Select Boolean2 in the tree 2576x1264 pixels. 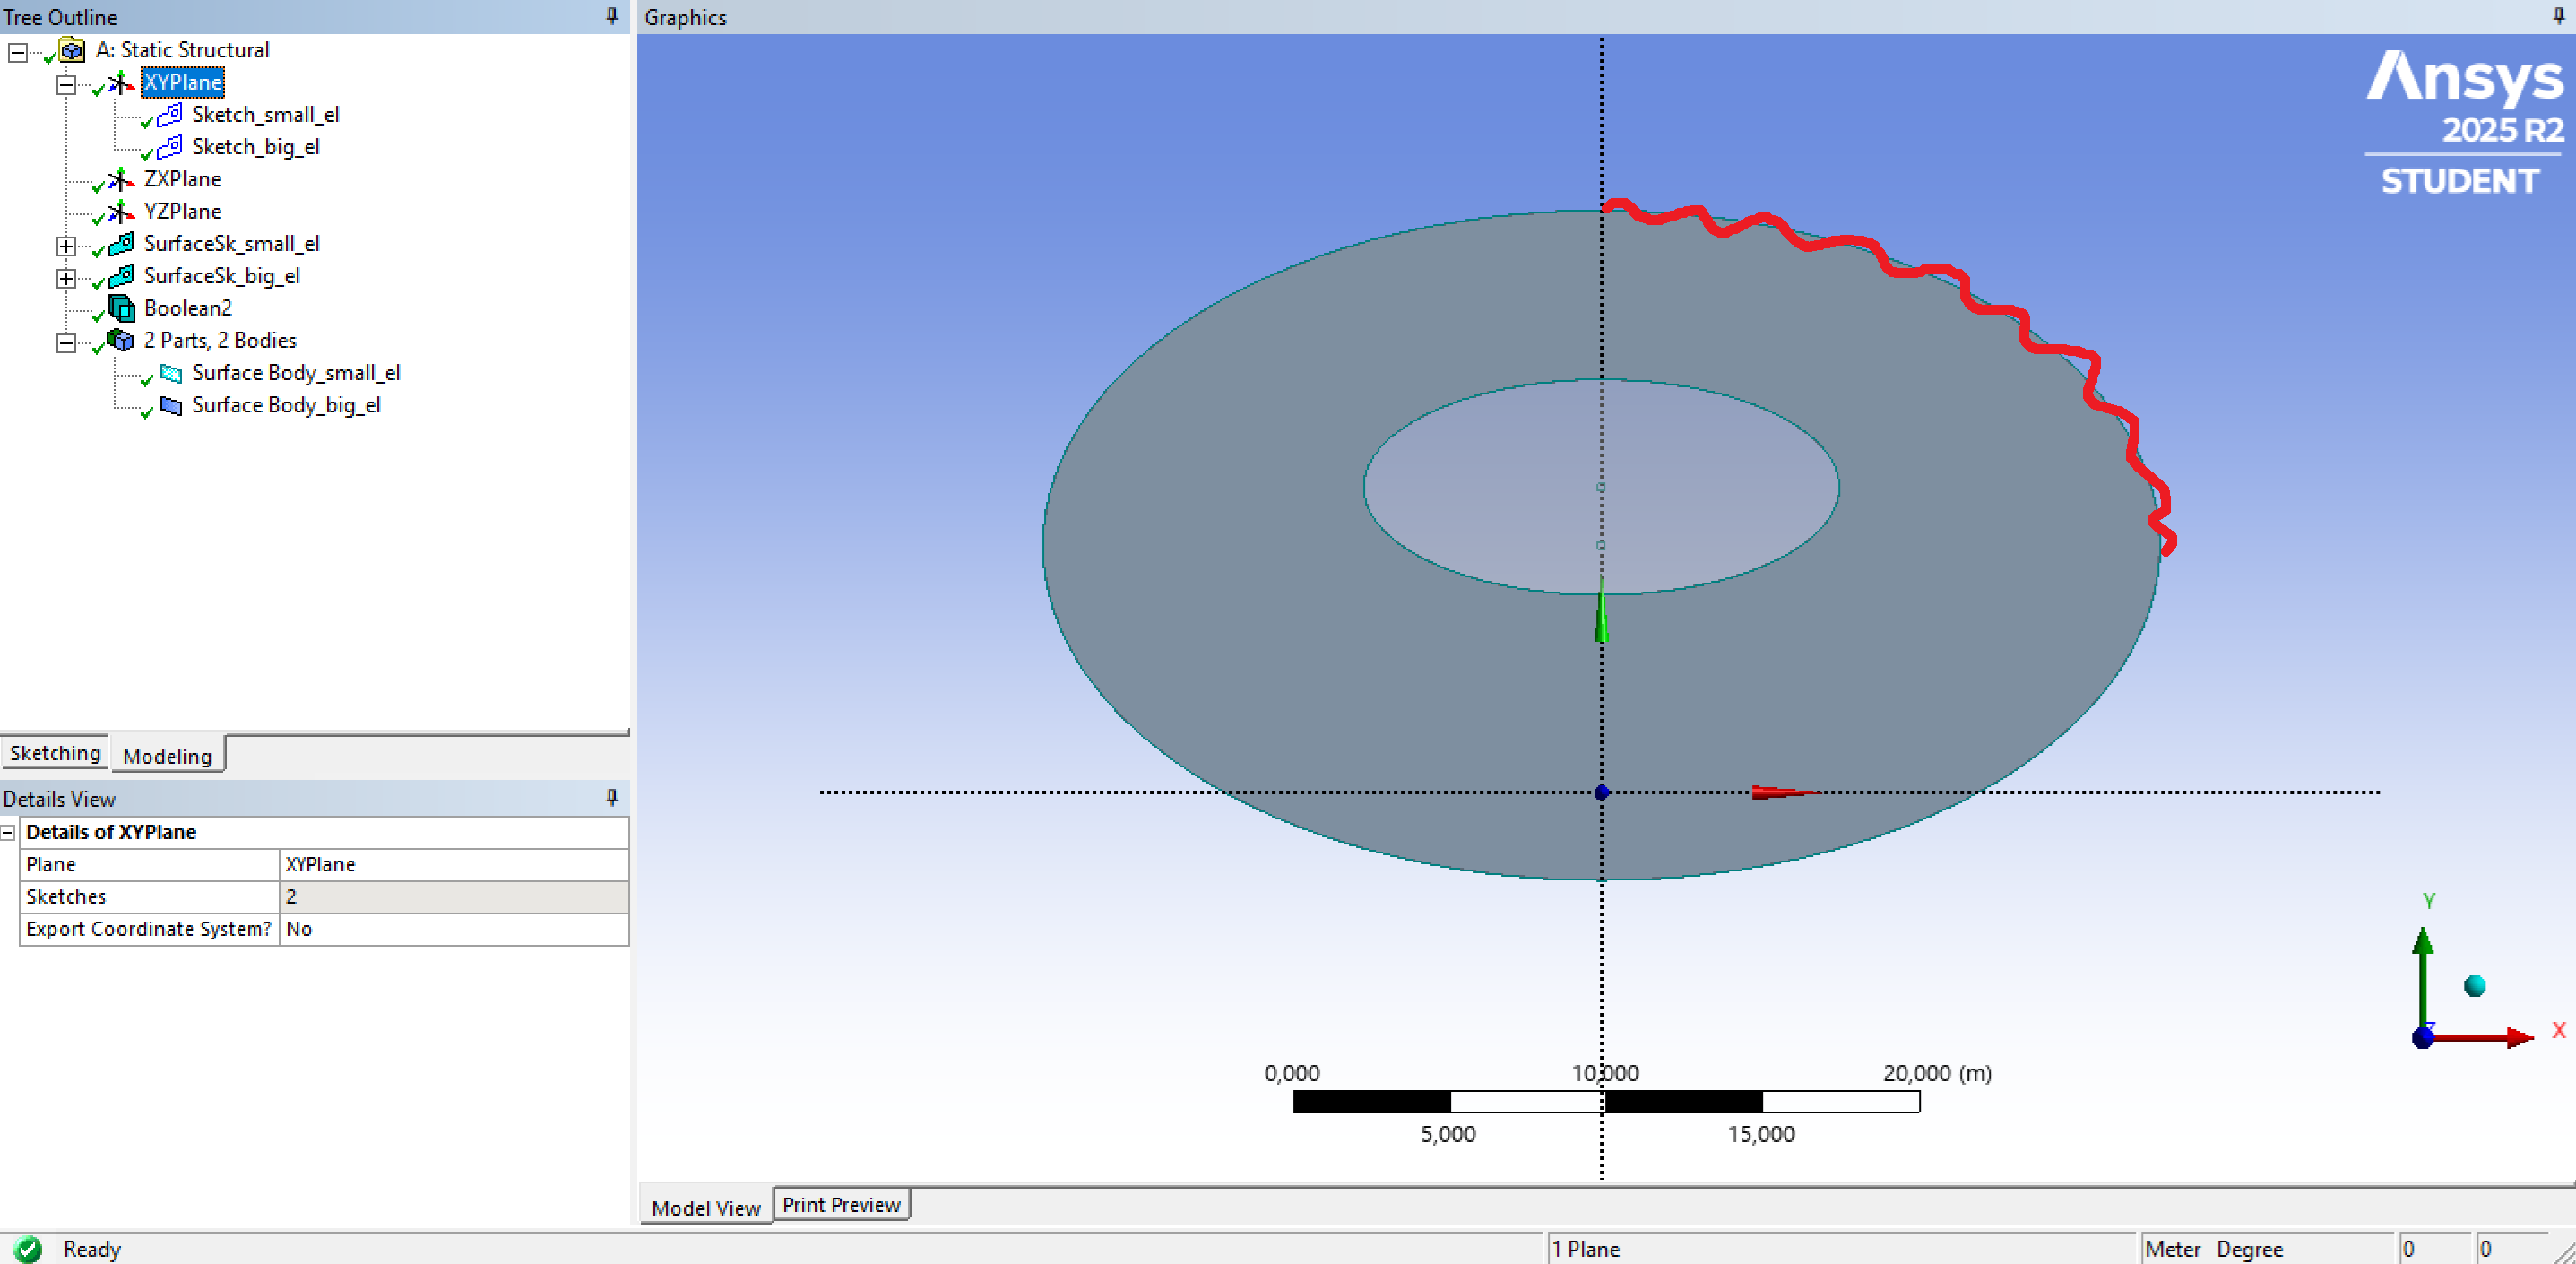(187, 308)
